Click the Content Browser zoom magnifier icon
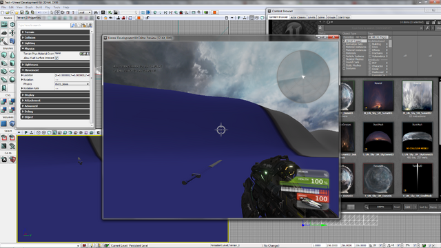Image resolution: width=441 pixels, height=248 pixels. click(367, 207)
